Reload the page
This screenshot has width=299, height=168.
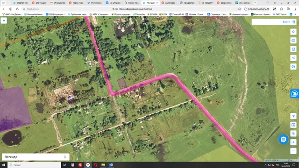click(x=17, y=9)
